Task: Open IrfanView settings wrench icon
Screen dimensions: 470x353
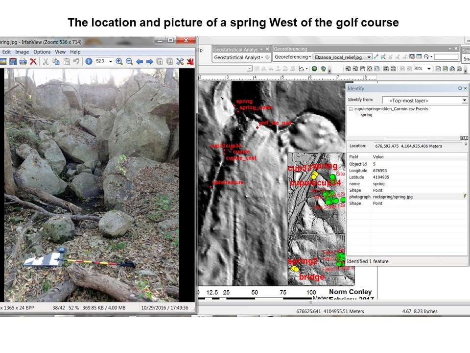Action: pyautogui.click(x=180, y=61)
